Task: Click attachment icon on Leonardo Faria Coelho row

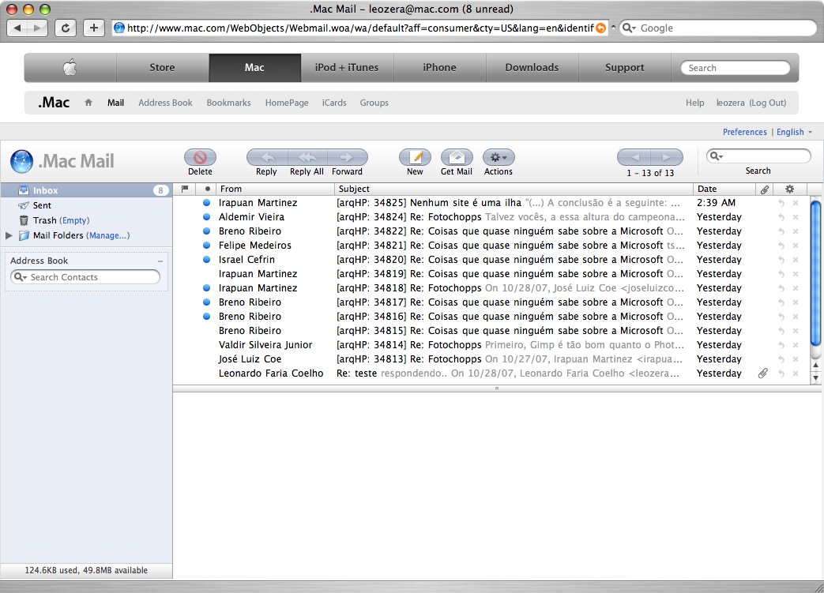Action: click(763, 373)
